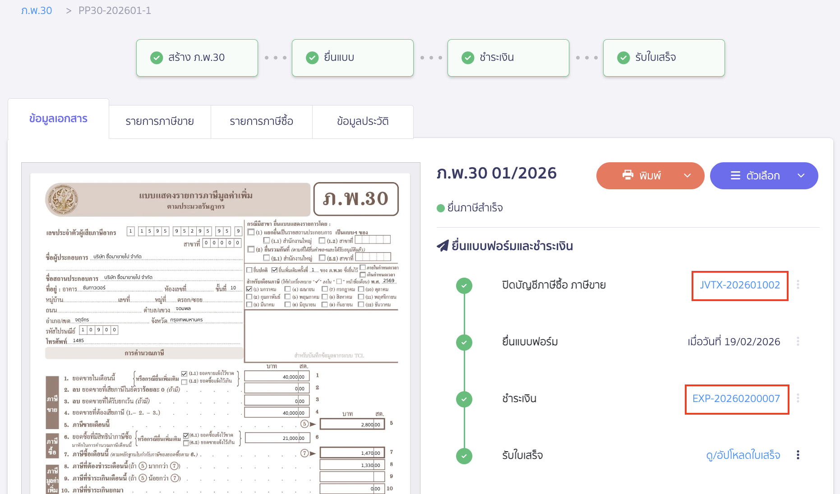Open the kebab menu next to JVTX-202601002

798,285
